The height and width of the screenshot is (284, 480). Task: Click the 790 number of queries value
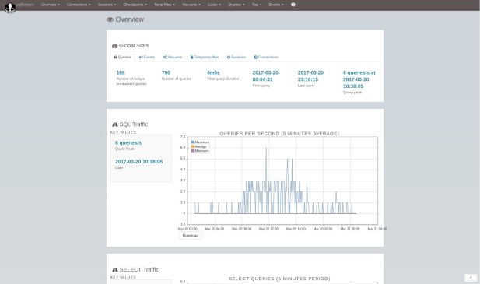tap(166, 73)
